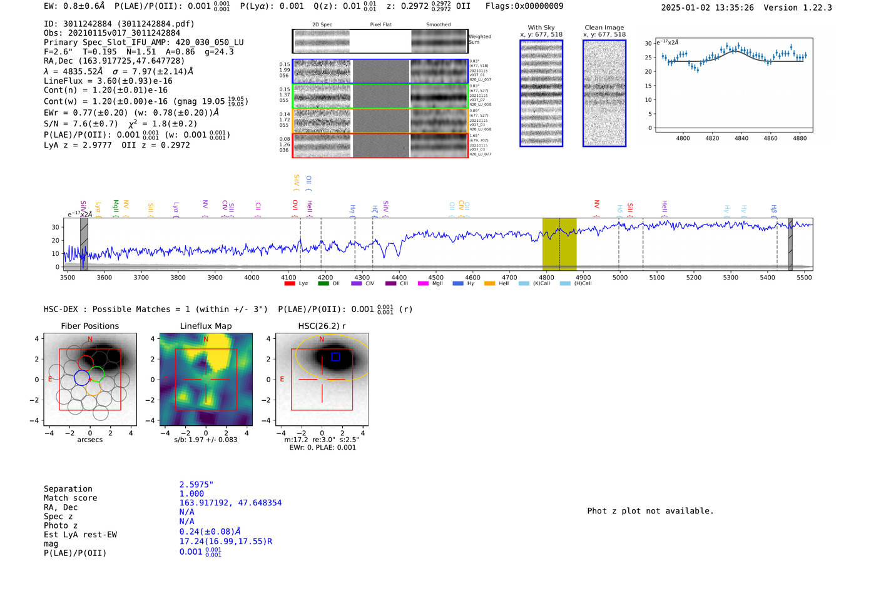This screenshot has height=596, width=876.
Task: Click the 'Smoothed' column header
Action: point(439,25)
